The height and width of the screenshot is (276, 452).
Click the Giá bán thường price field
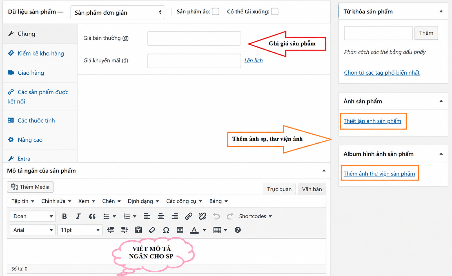pos(194,38)
